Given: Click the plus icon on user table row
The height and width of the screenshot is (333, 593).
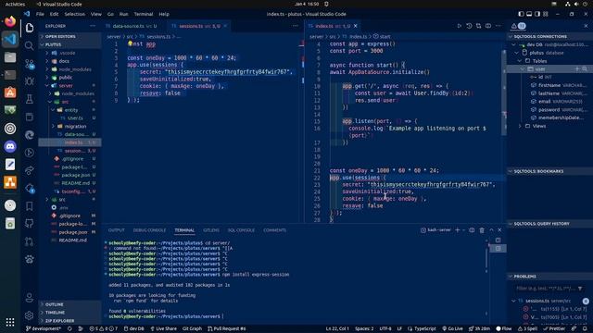Looking at the screenshot, I should 577,69.
